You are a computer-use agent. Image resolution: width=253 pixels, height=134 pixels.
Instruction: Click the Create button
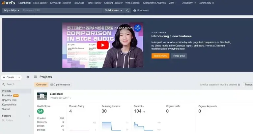(9, 77)
